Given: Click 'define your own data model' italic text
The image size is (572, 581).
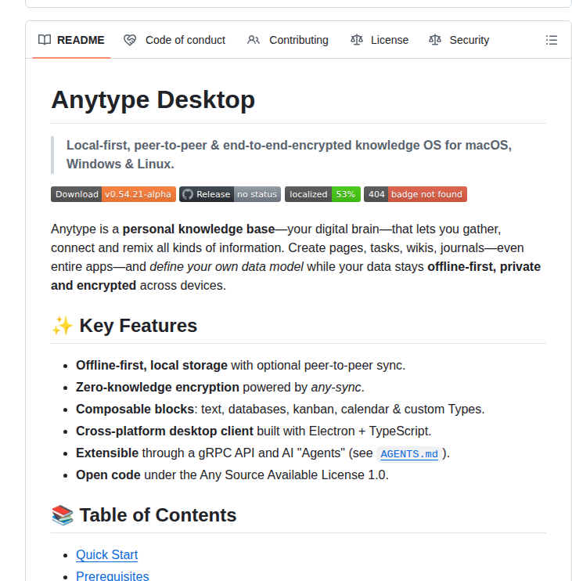Looking at the screenshot, I should pos(226,267).
